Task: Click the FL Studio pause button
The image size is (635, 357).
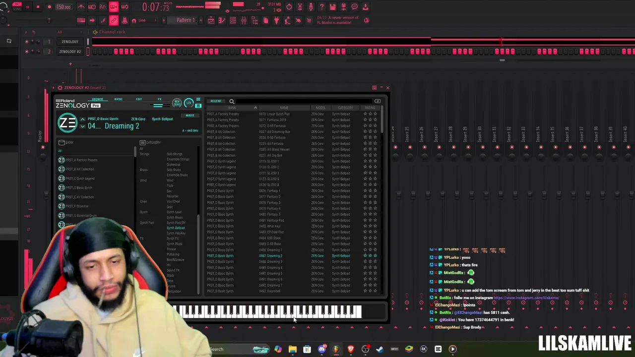Action: [27, 7]
